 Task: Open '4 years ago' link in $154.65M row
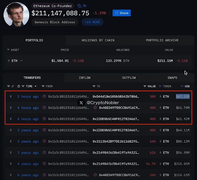coord(28,175)
